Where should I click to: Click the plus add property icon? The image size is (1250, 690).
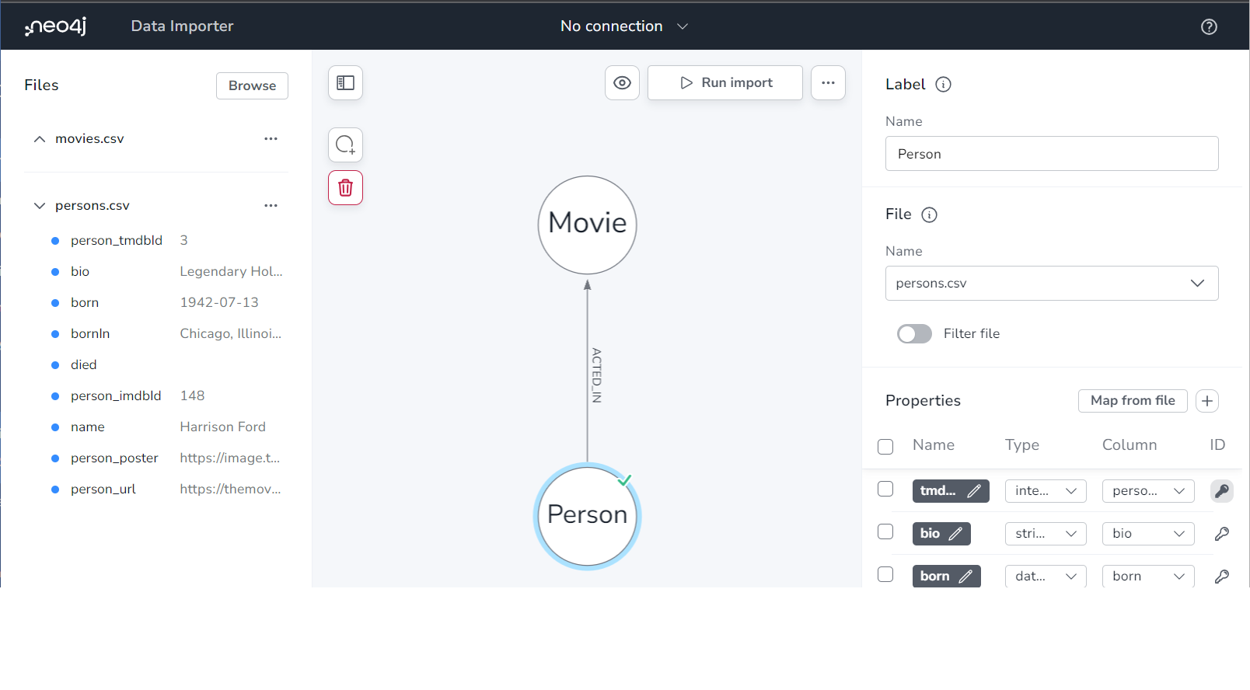(1207, 400)
